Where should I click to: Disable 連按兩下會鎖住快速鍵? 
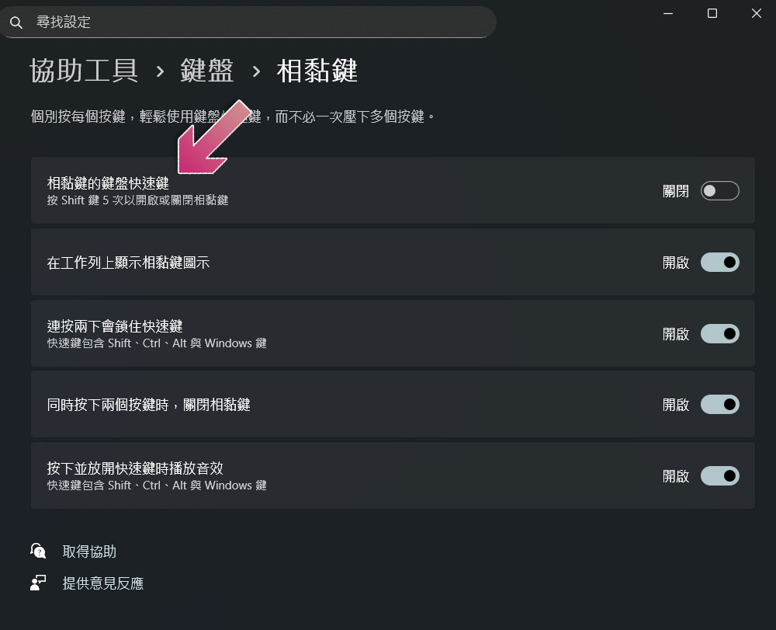(719, 333)
